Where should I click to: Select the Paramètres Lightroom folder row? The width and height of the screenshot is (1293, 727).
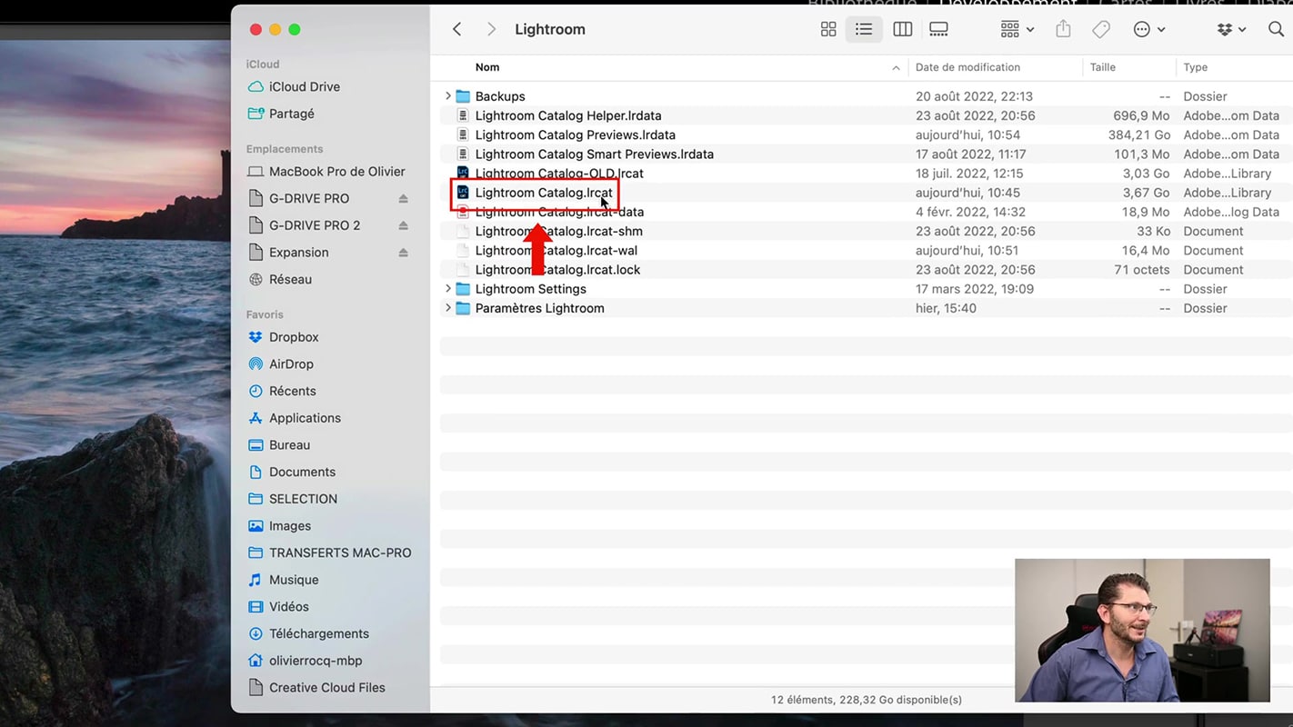pyautogui.click(x=866, y=308)
